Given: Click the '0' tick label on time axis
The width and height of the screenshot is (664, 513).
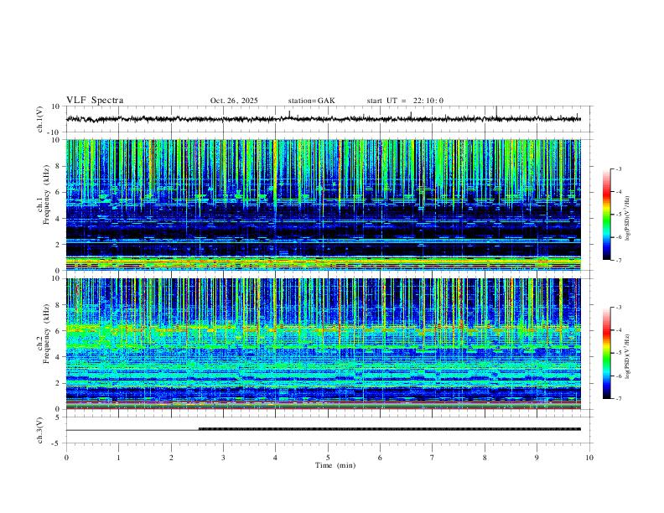Looking at the screenshot, I should [x=66, y=458].
